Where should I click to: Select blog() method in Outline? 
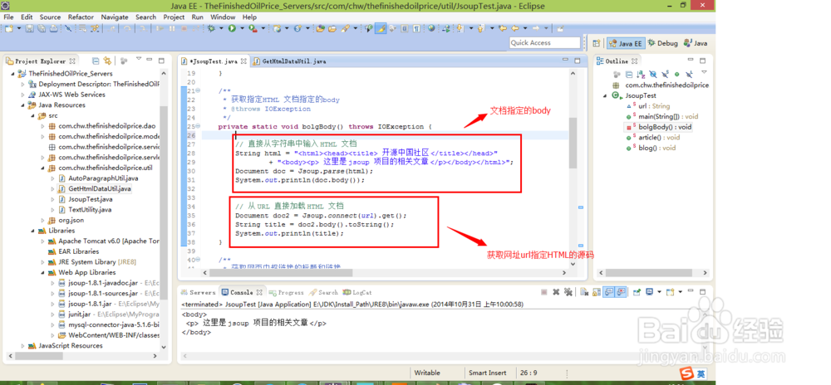point(657,148)
